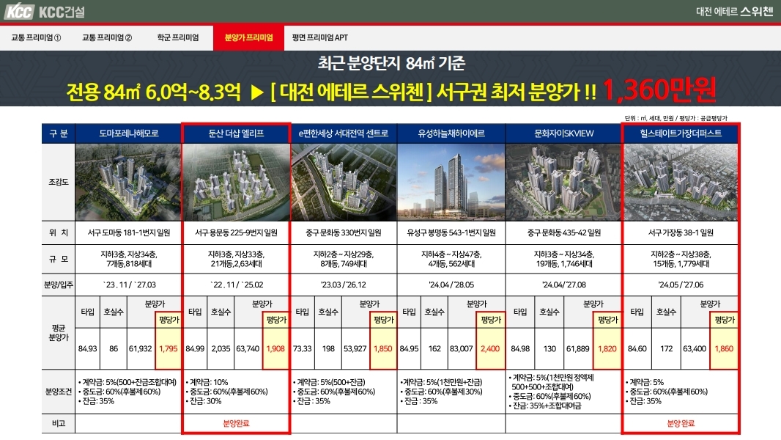The width and height of the screenshot is (781, 440).
Task: Click the e편한세상 서대전역 센트로 header
Action: 344,133
